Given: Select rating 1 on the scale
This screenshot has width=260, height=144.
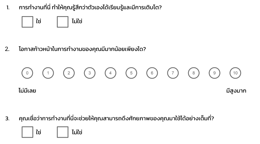Looking at the screenshot, I should click(48, 73).
